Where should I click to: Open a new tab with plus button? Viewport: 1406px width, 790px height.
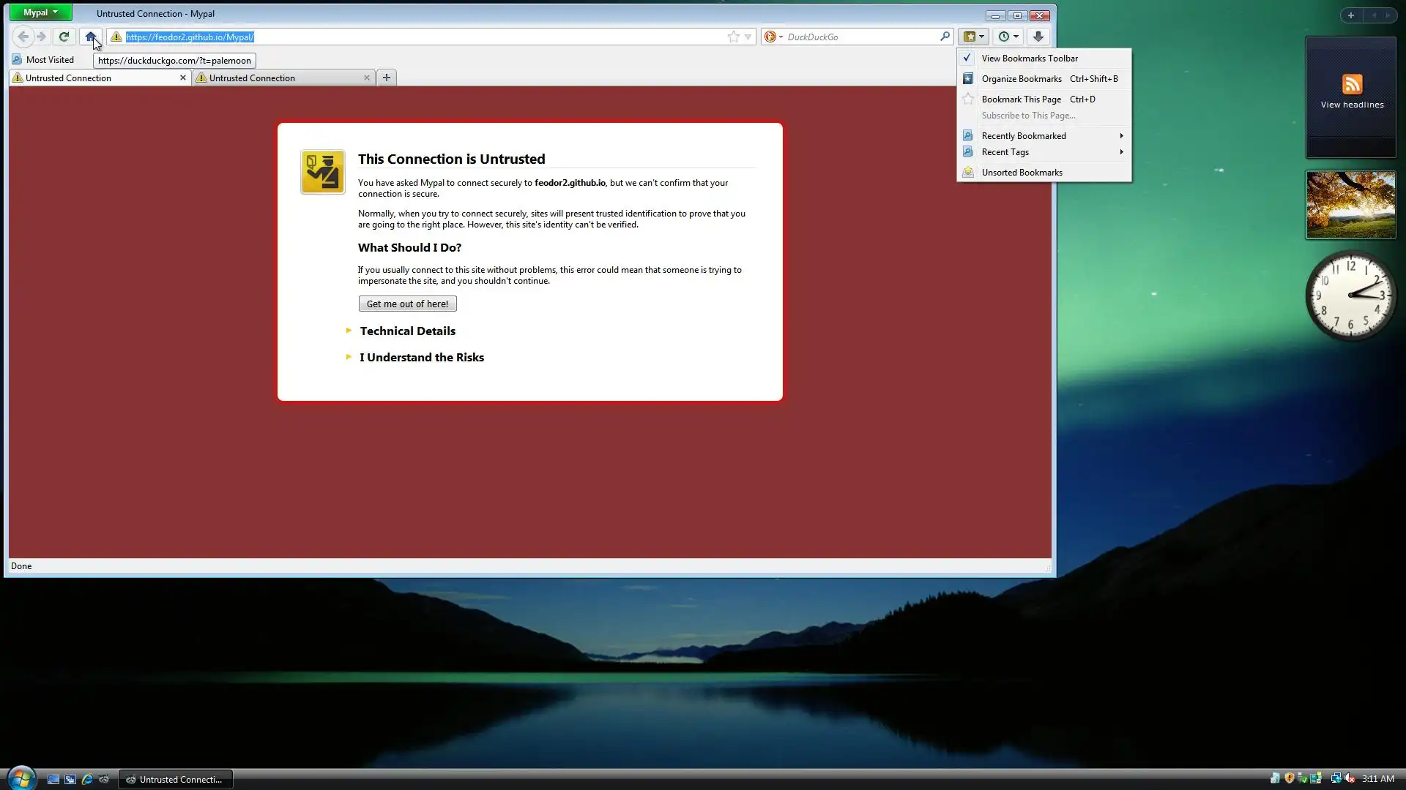pos(387,78)
